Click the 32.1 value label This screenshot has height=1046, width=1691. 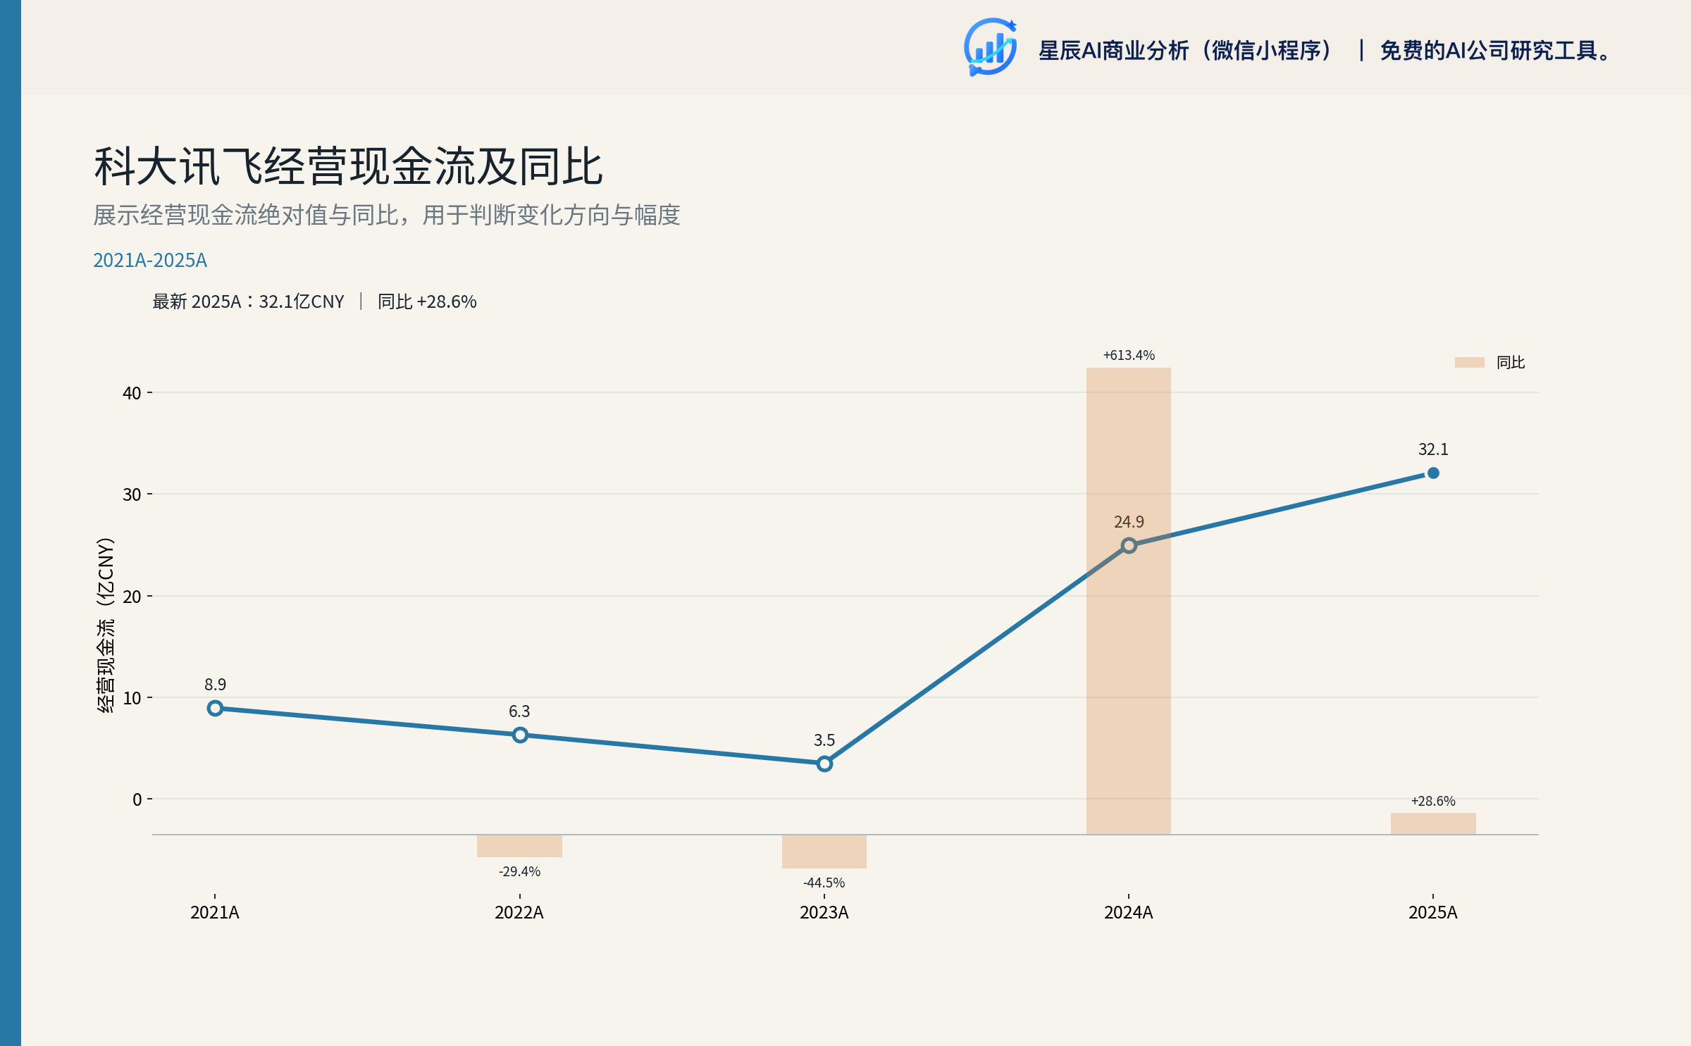[1433, 449]
